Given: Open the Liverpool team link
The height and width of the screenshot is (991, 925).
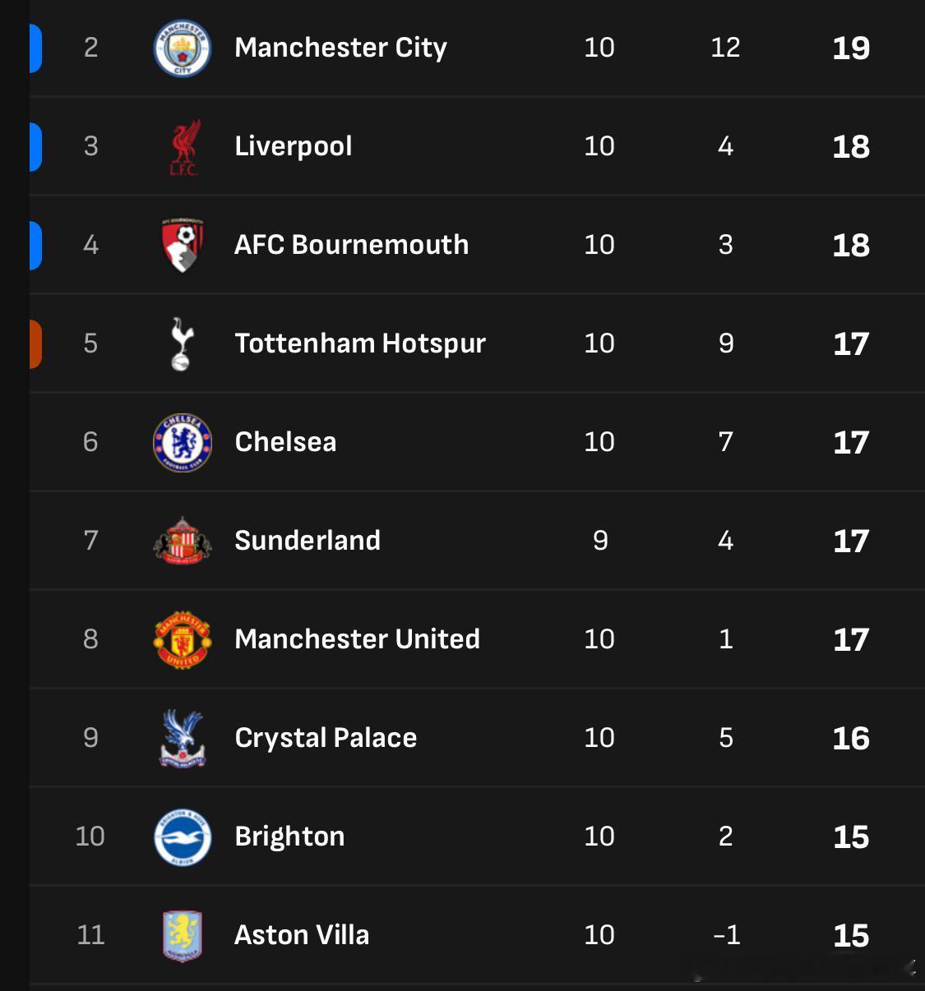Looking at the screenshot, I should pos(293,146).
